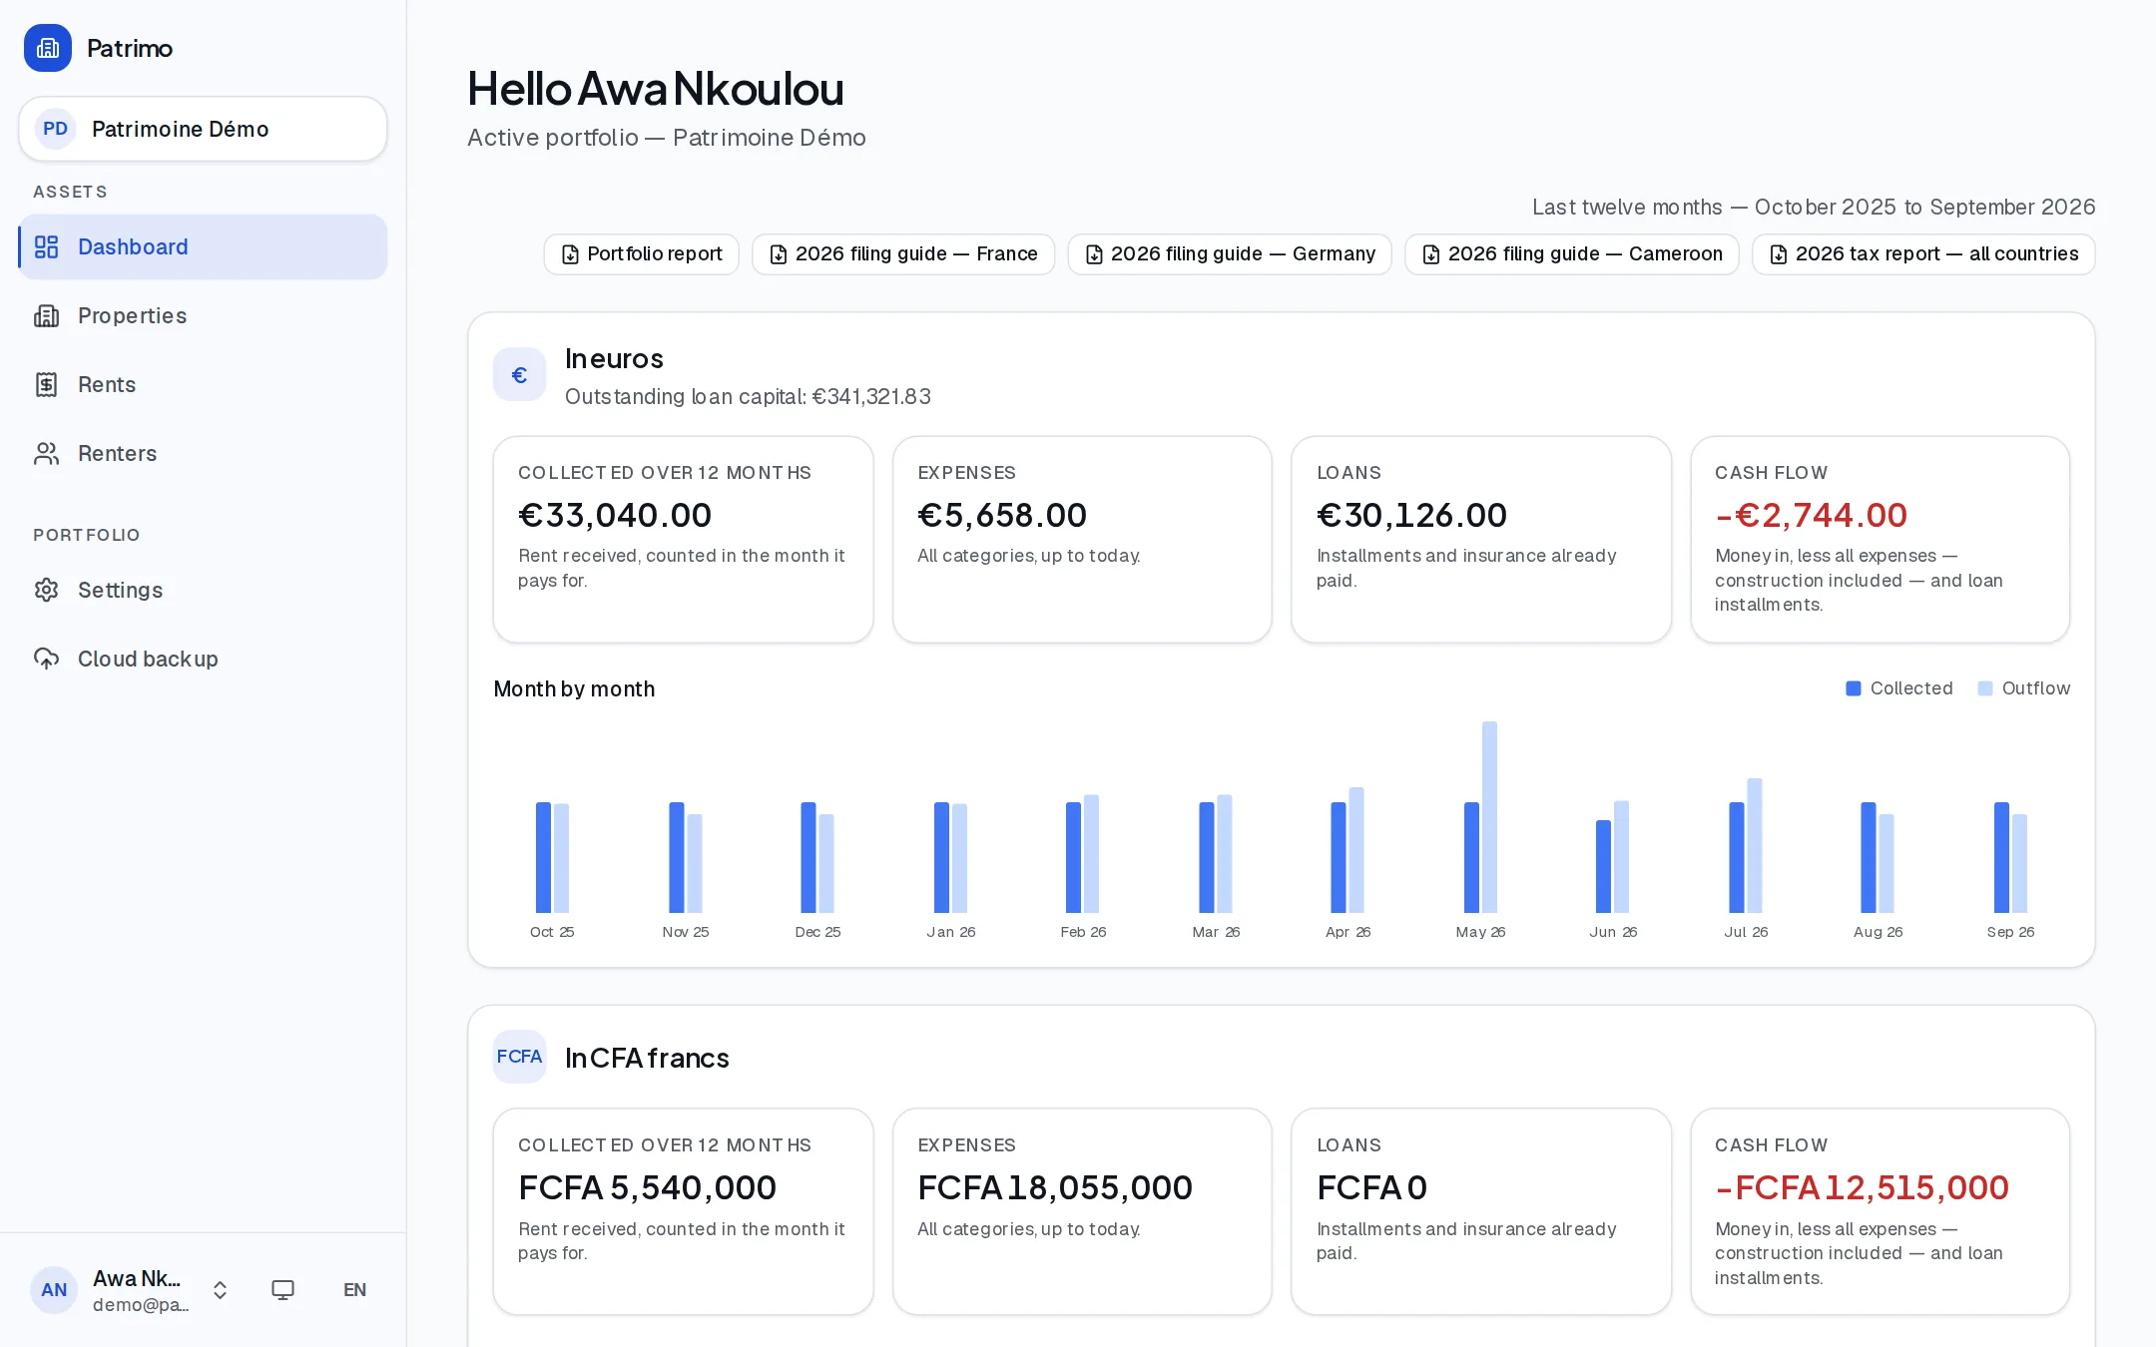Screen dimensions: 2156x1347
Task: Open Cloud backup page
Action: 203,659
